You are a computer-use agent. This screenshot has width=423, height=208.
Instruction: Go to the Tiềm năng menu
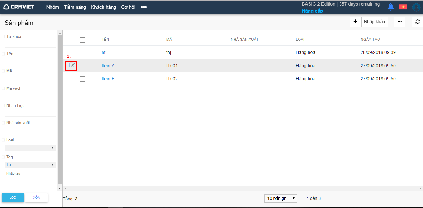click(x=75, y=7)
